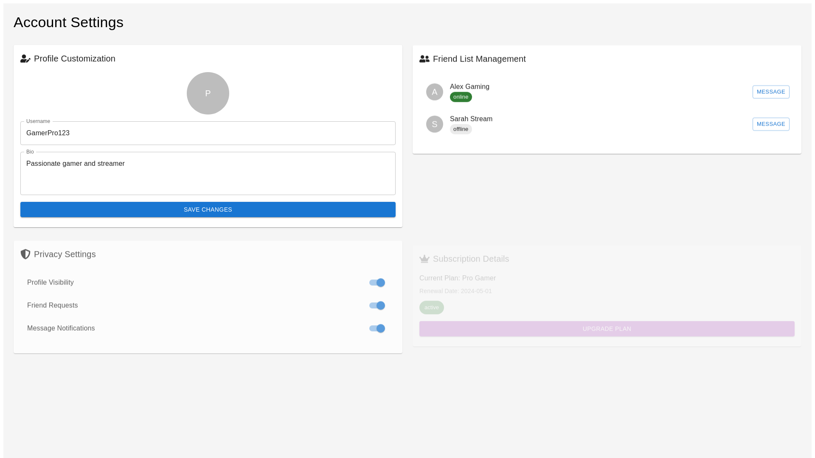The height and width of the screenshot is (458, 815).
Task: Click the active subscription badge
Action: (x=431, y=307)
